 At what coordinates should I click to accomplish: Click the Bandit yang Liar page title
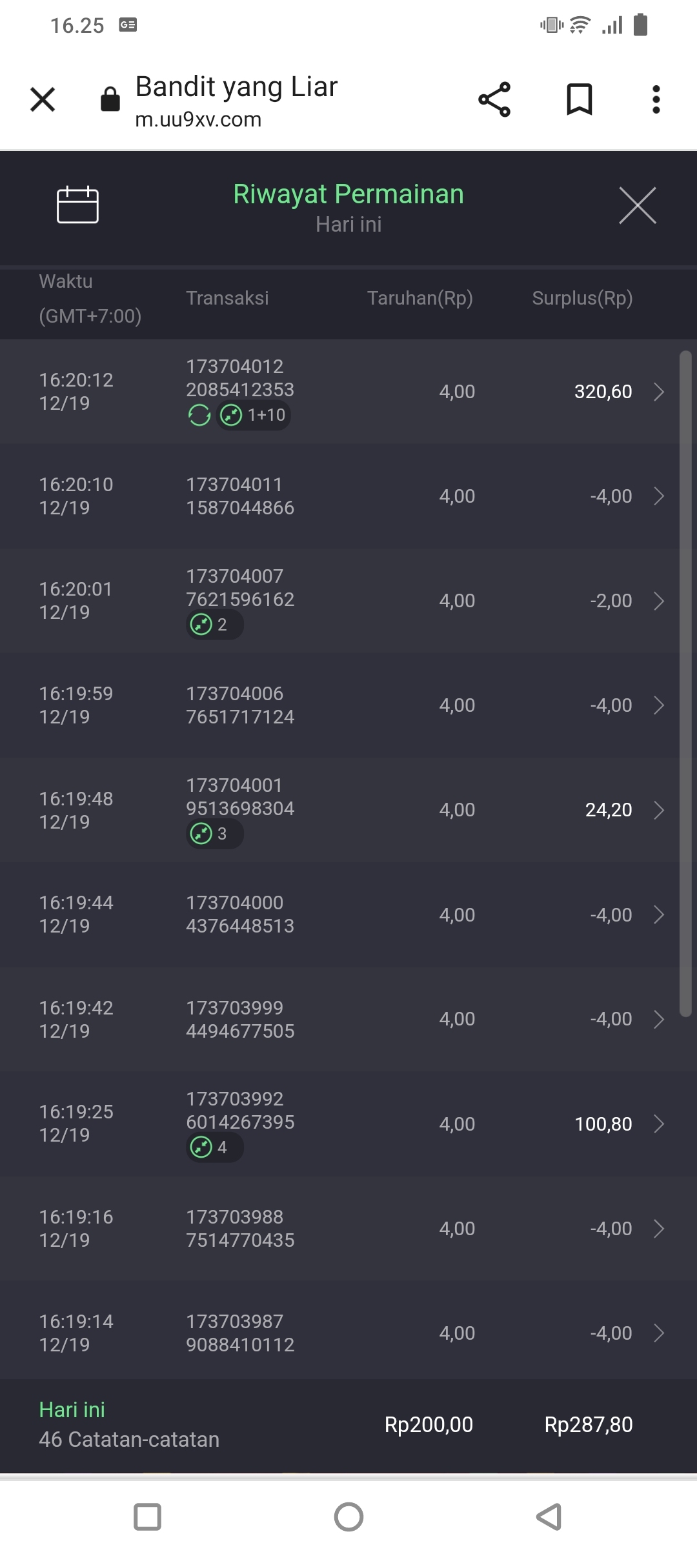(x=236, y=86)
